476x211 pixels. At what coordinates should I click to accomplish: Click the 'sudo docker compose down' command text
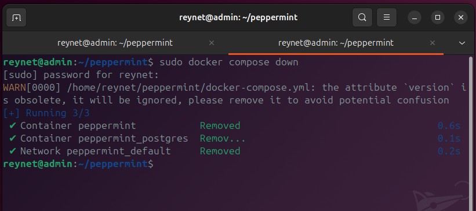[229, 62]
